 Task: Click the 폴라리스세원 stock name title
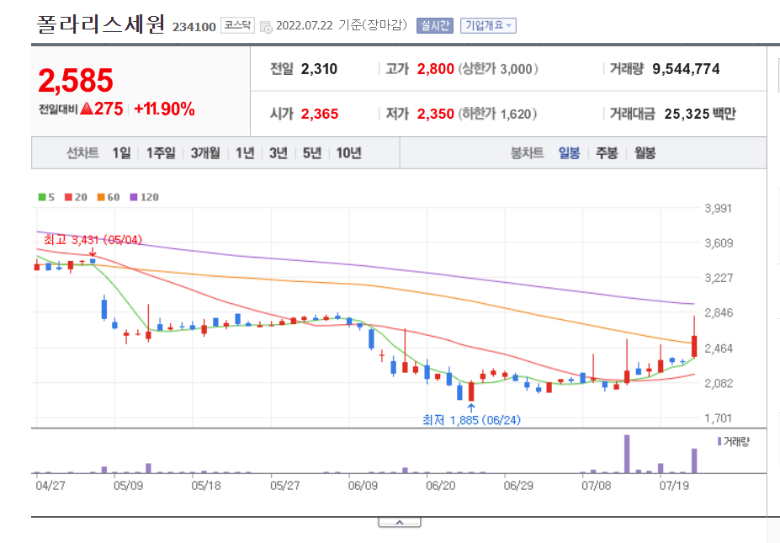point(100,24)
